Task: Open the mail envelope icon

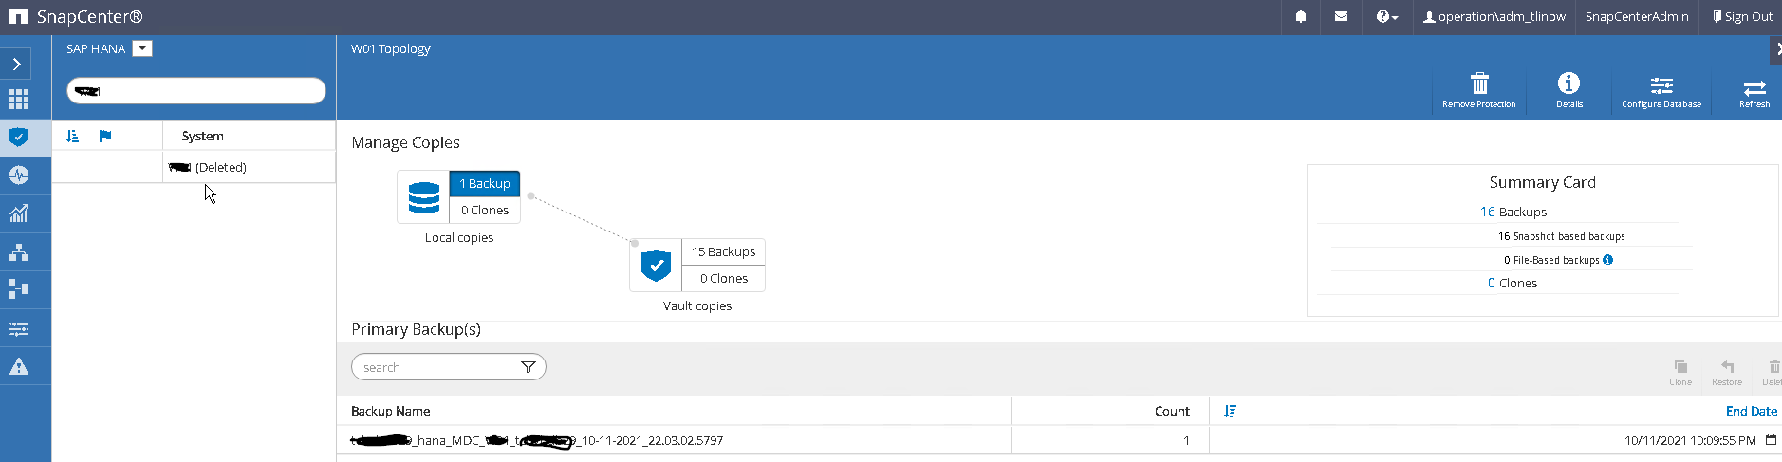Action: tap(1341, 16)
